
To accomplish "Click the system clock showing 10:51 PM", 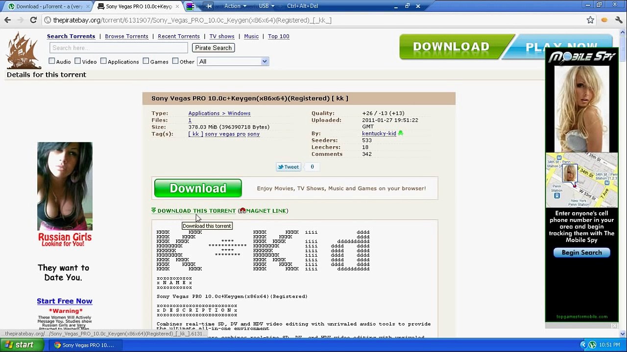I will click(609, 345).
